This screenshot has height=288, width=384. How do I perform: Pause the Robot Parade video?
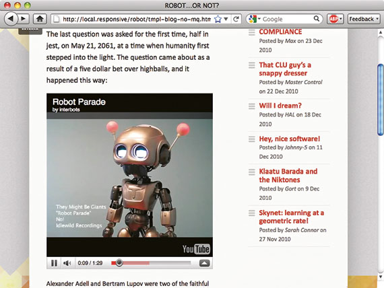pos(54,263)
